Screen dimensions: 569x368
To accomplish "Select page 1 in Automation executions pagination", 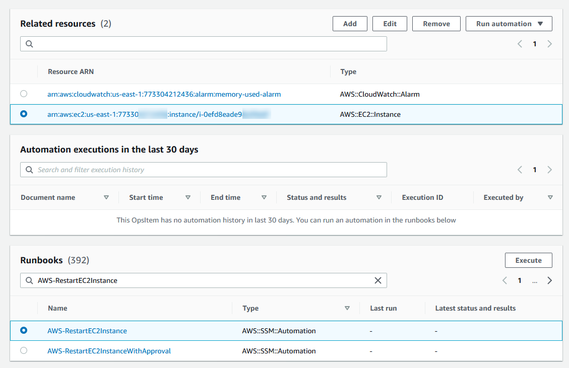I will [x=535, y=170].
